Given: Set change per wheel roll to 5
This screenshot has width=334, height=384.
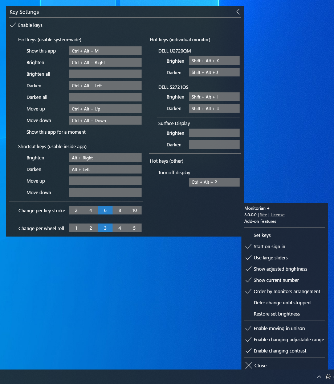Looking at the screenshot, I should (x=134, y=228).
